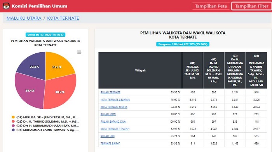This screenshot has width=272, height=152.
Task: Click the 83.33 % value for TERNATE BARAT
Action: coord(175,143)
